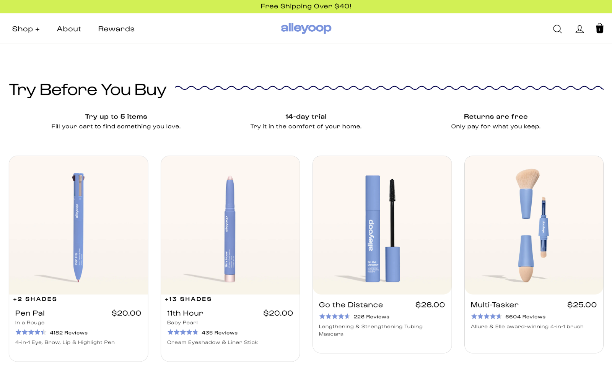The width and height of the screenshot is (612, 368).
Task: Click the Try Before You Buy heading
Action: [88, 90]
